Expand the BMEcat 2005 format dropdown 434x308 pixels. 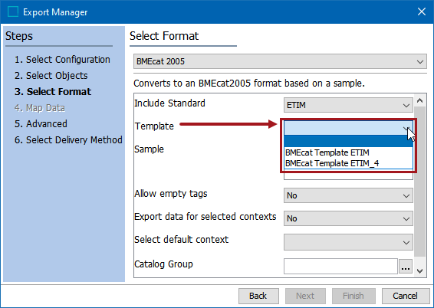pyautogui.click(x=280, y=61)
